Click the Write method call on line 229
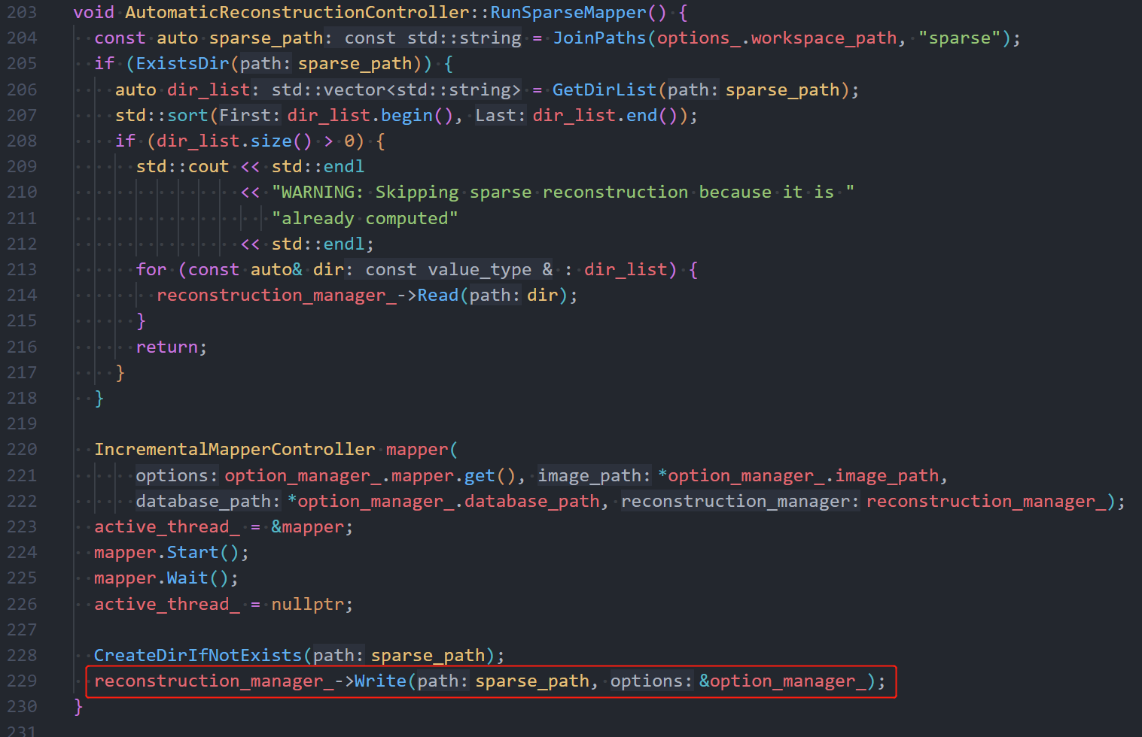The width and height of the screenshot is (1142, 737). tap(380, 681)
